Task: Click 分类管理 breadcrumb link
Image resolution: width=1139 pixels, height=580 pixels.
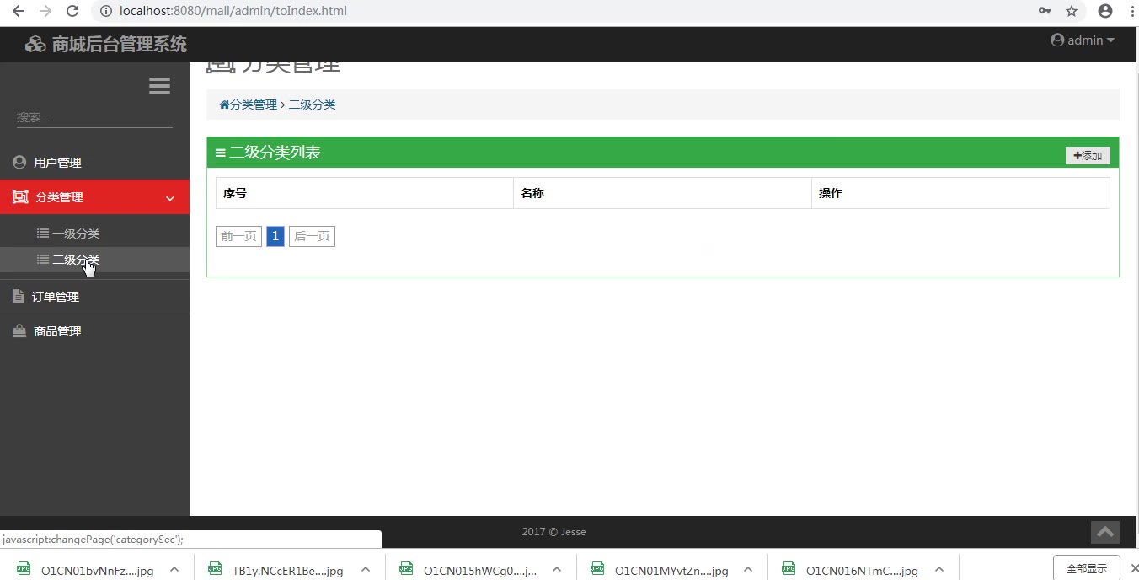Action: [x=254, y=105]
